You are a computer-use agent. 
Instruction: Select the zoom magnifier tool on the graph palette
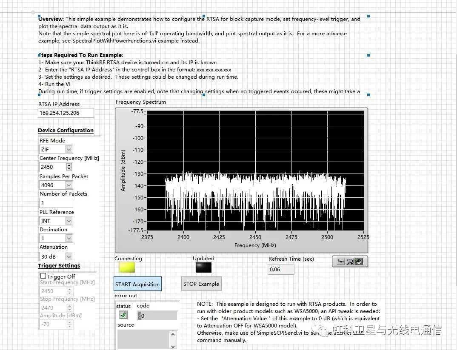(x=349, y=261)
